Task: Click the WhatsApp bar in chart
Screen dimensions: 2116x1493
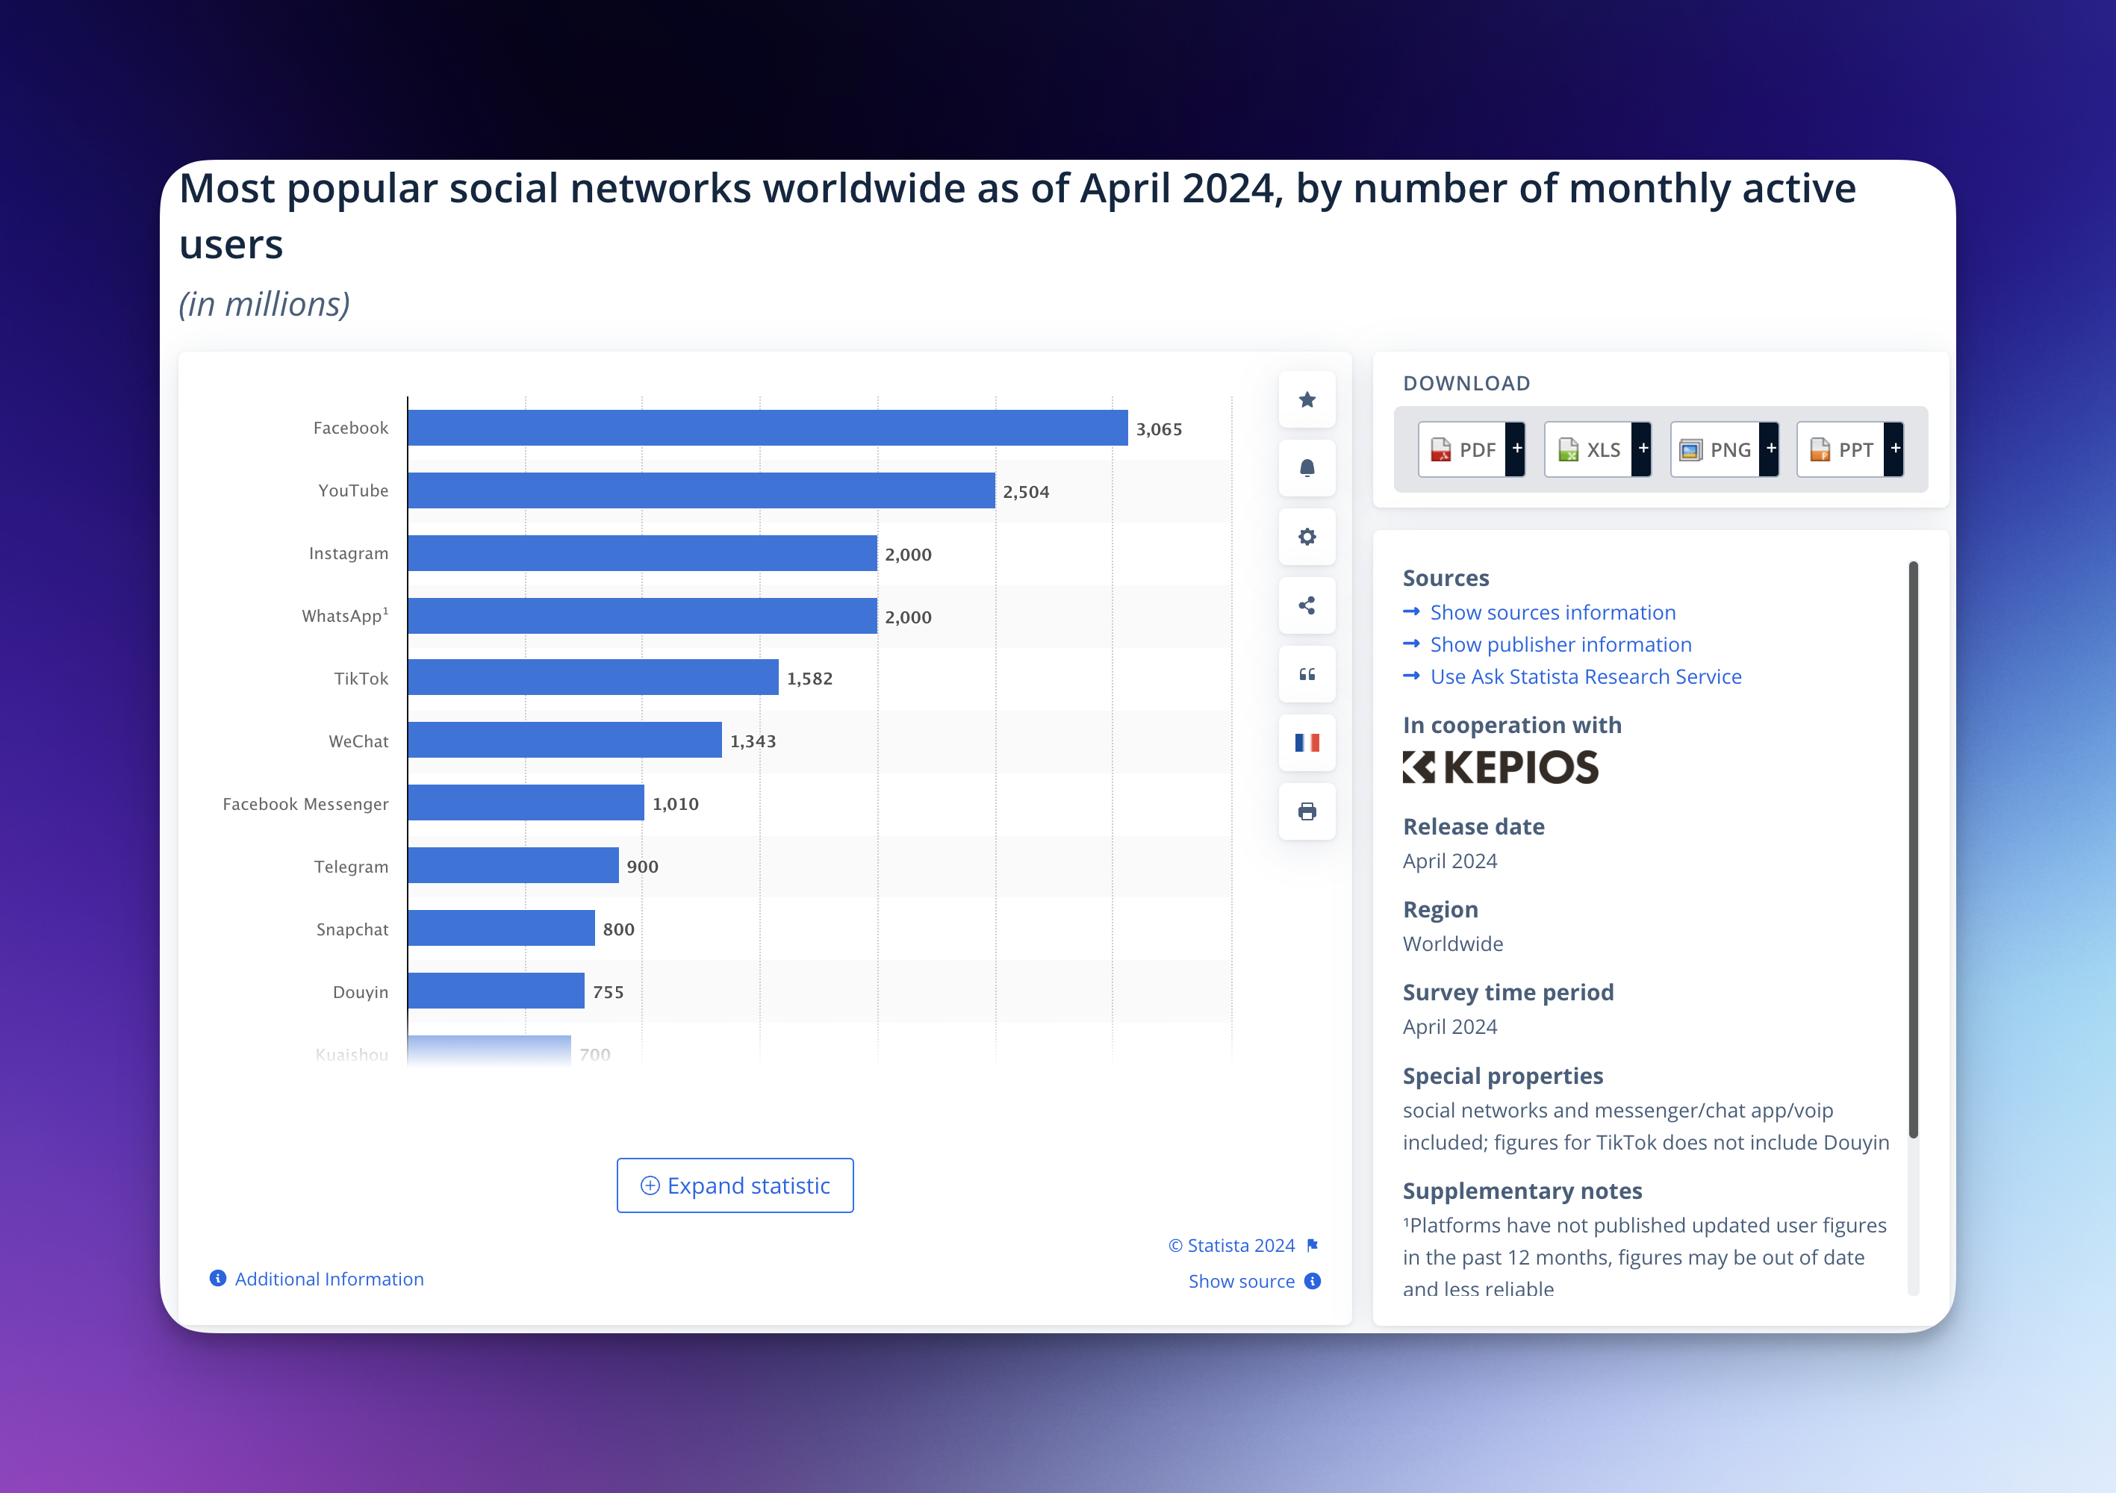Action: 642,617
